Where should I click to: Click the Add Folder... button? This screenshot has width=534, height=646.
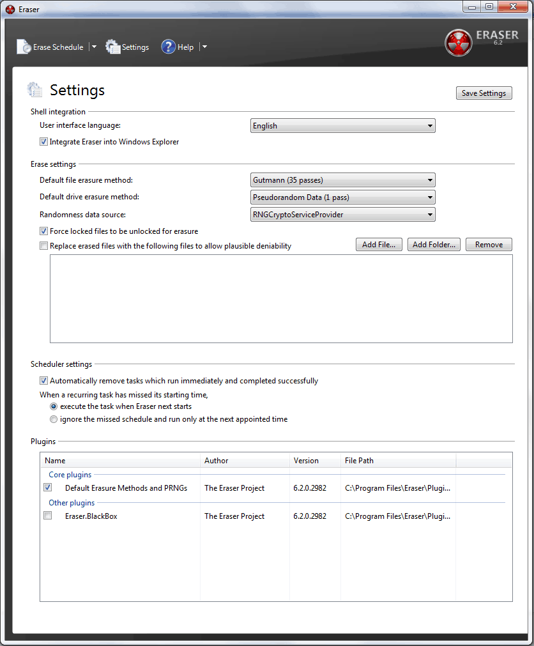coord(434,245)
